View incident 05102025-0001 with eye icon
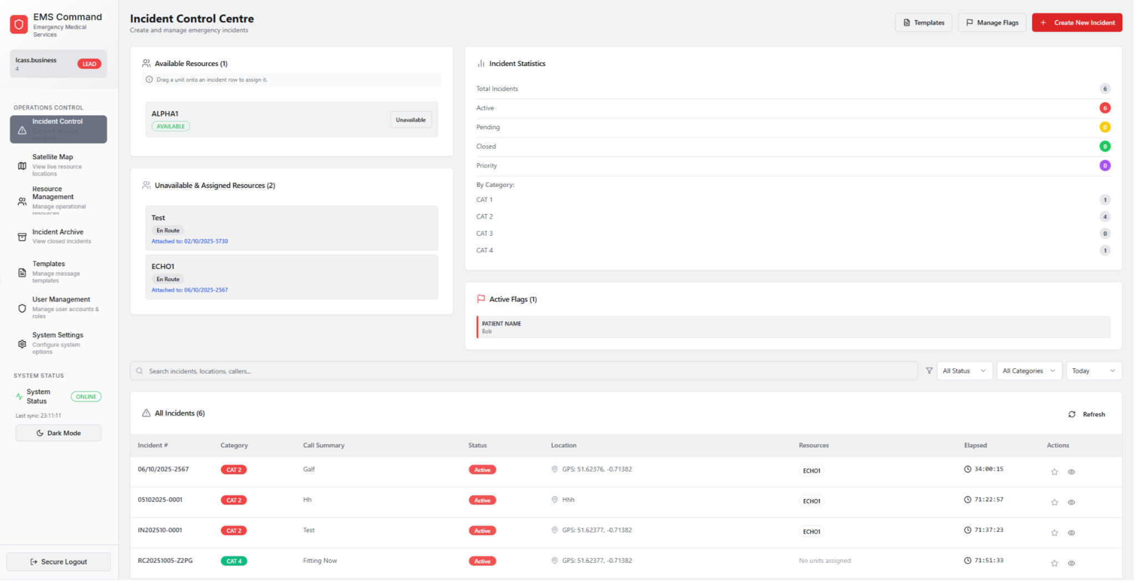 click(x=1071, y=502)
